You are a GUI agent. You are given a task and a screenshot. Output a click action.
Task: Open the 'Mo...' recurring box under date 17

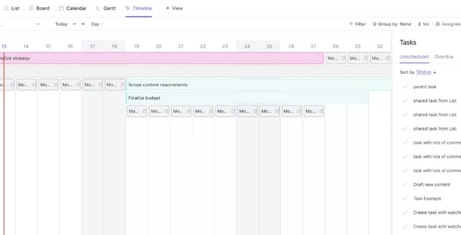coord(92,85)
